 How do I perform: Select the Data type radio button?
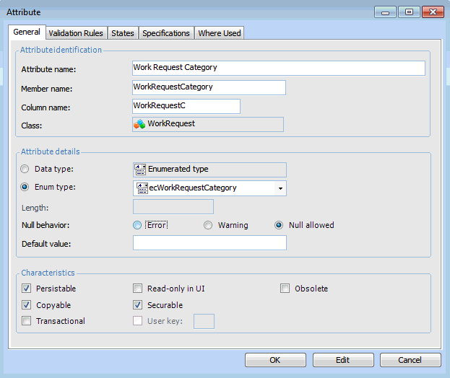coord(25,169)
